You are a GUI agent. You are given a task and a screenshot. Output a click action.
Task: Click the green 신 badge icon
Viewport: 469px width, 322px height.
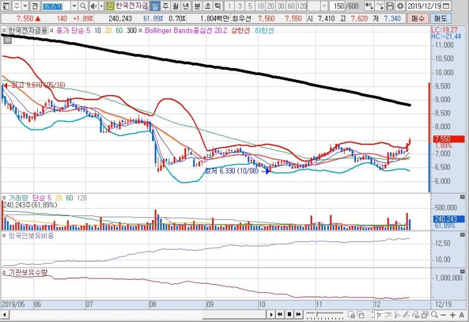[x=110, y=6]
